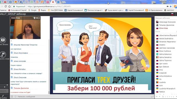Bookmark this page with the star icon

171,6
